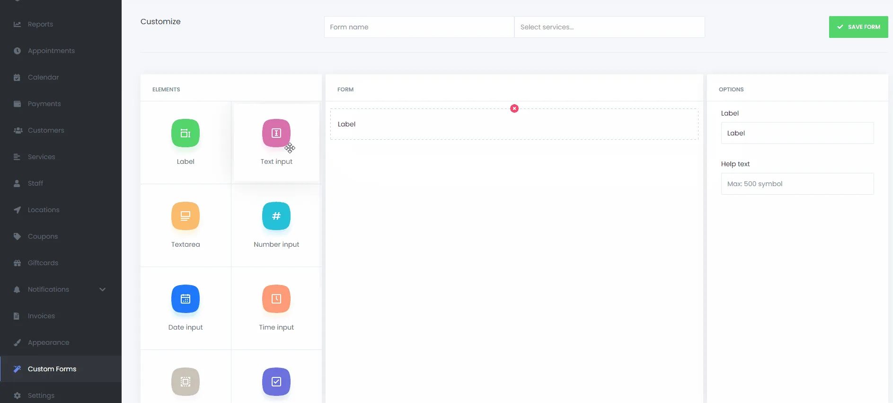The width and height of the screenshot is (893, 403).
Task: Open the Customers menu item
Action: (46, 130)
